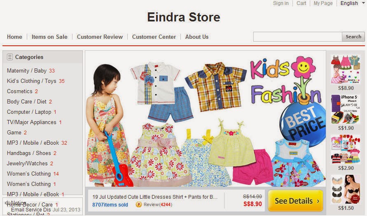The width and height of the screenshot is (367, 216).
Task: Click the Notice speaker icon
Action: (8, 203)
